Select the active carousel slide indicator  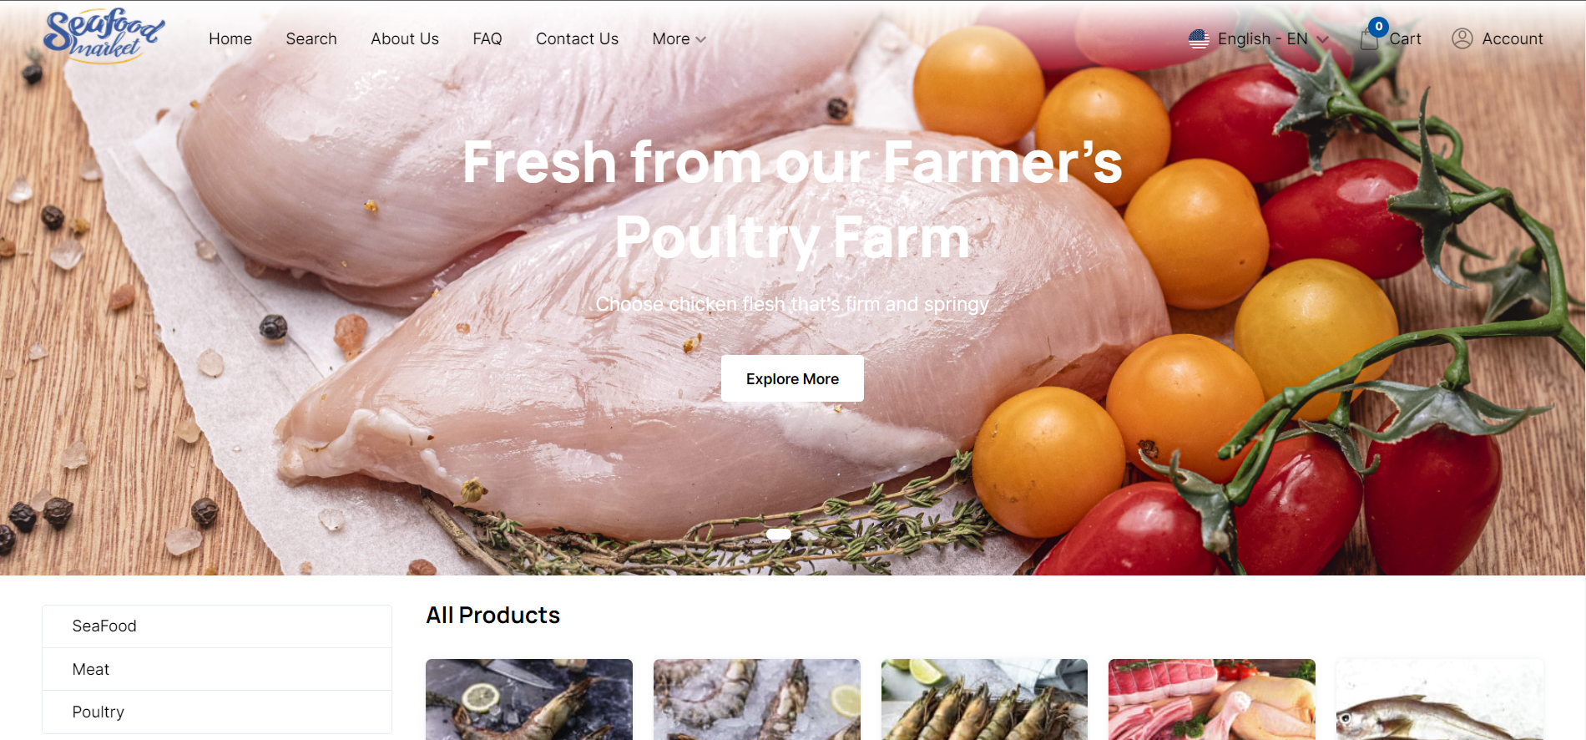(779, 535)
